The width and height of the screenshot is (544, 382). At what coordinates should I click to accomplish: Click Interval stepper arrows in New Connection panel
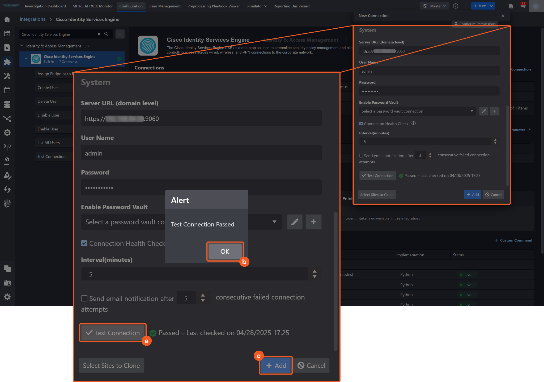pos(495,142)
